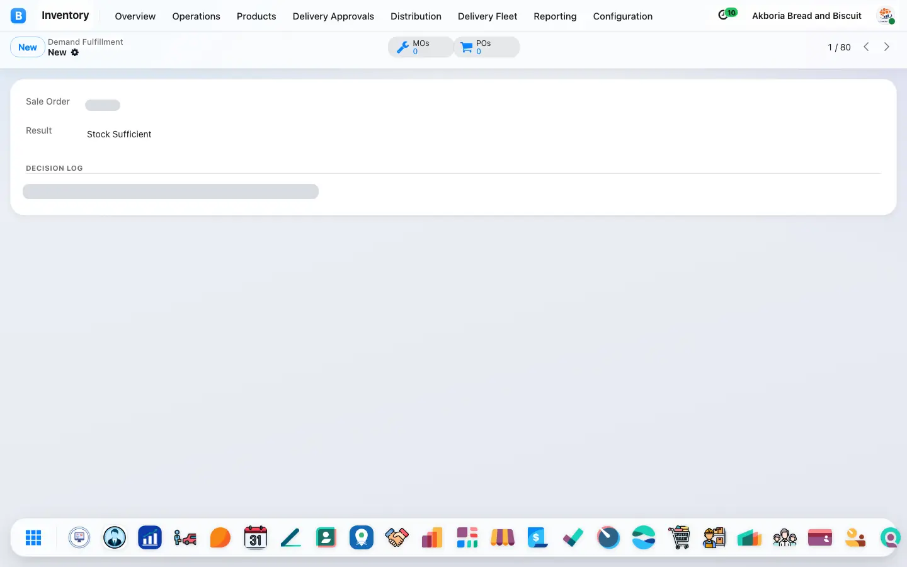Open the shopping cart app in dock

click(679, 537)
